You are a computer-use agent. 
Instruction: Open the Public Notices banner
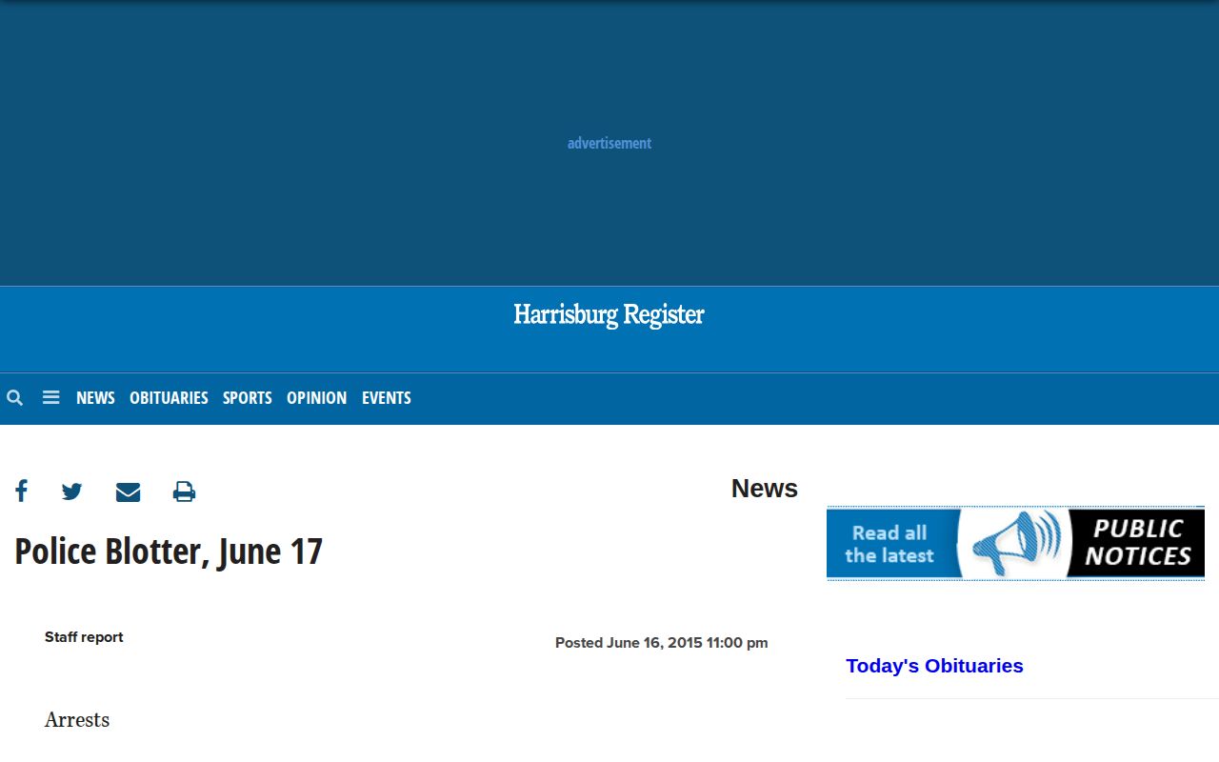1015,543
